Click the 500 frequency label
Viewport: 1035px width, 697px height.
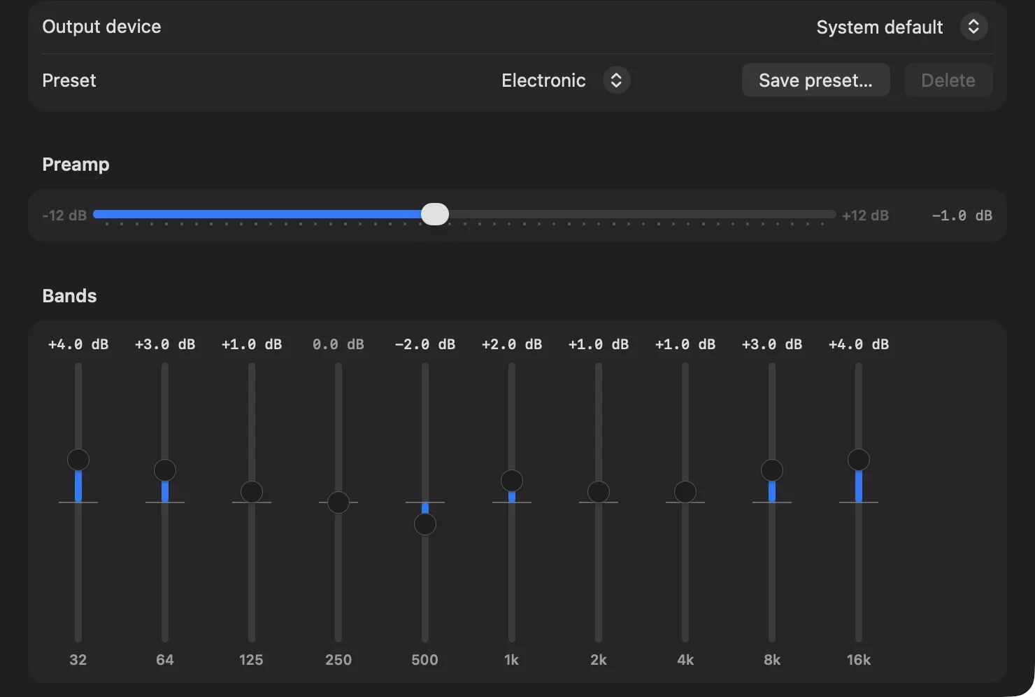tap(425, 660)
